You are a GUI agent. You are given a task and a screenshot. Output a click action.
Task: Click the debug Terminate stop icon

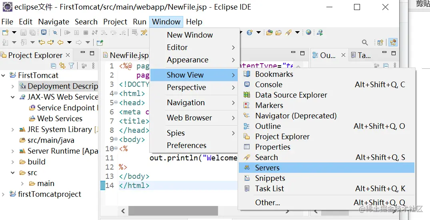point(86,33)
